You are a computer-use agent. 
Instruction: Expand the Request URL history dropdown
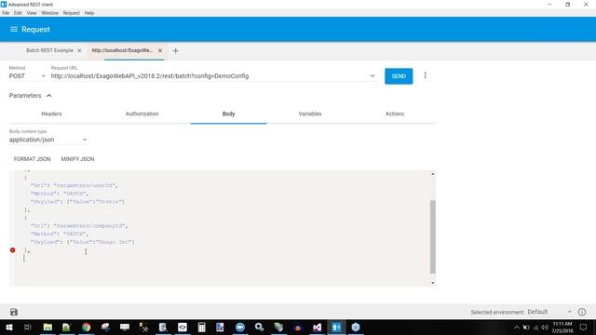pyautogui.click(x=372, y=76)
